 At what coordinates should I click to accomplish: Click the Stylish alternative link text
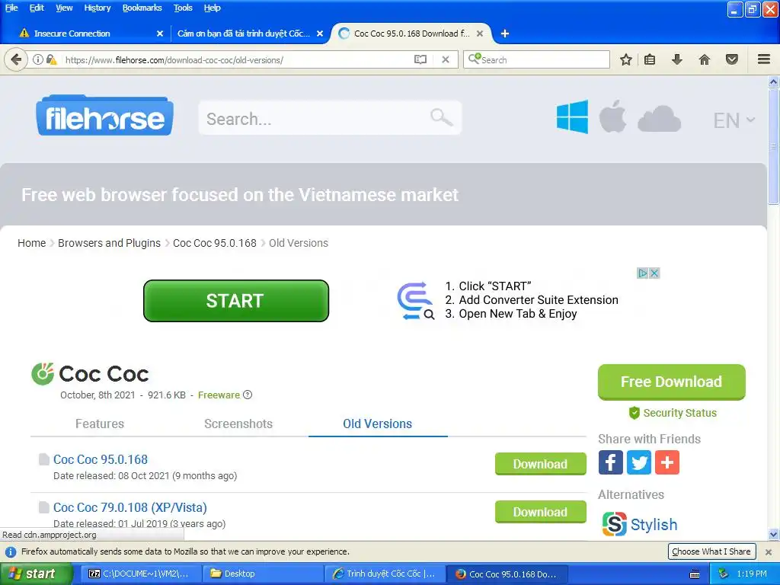654,524
